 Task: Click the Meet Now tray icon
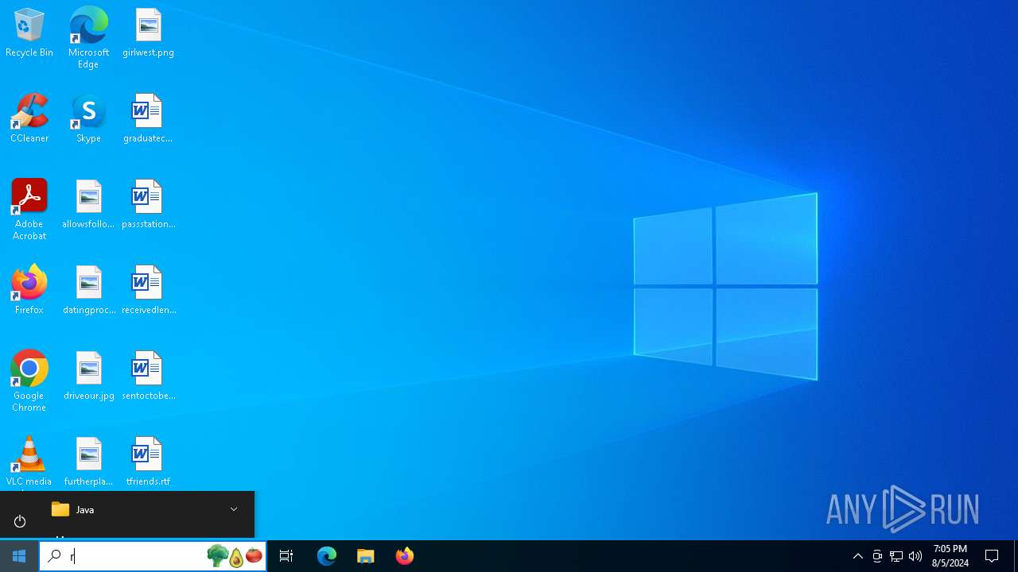point(877,556)
